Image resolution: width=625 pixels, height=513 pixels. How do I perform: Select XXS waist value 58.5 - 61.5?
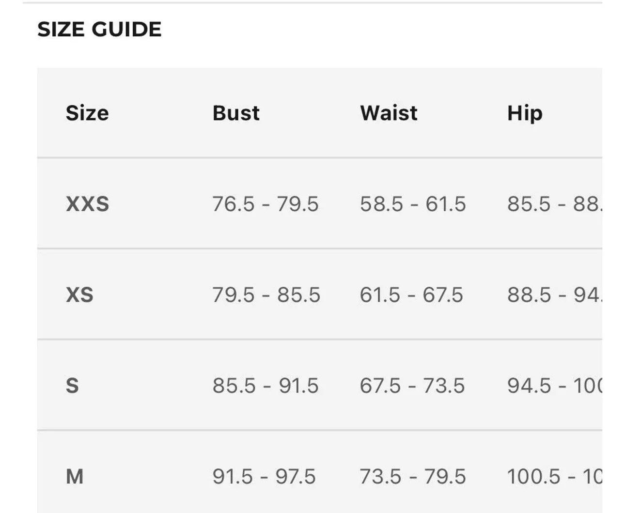tap(413, 204)
